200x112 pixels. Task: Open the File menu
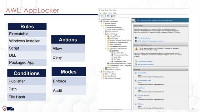coord(100,13)
